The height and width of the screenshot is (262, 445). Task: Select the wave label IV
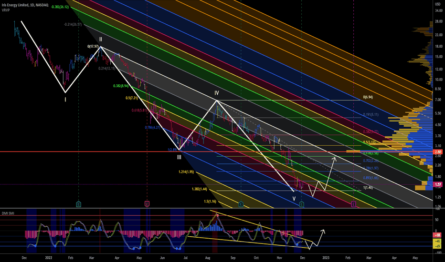pos(217,93)
